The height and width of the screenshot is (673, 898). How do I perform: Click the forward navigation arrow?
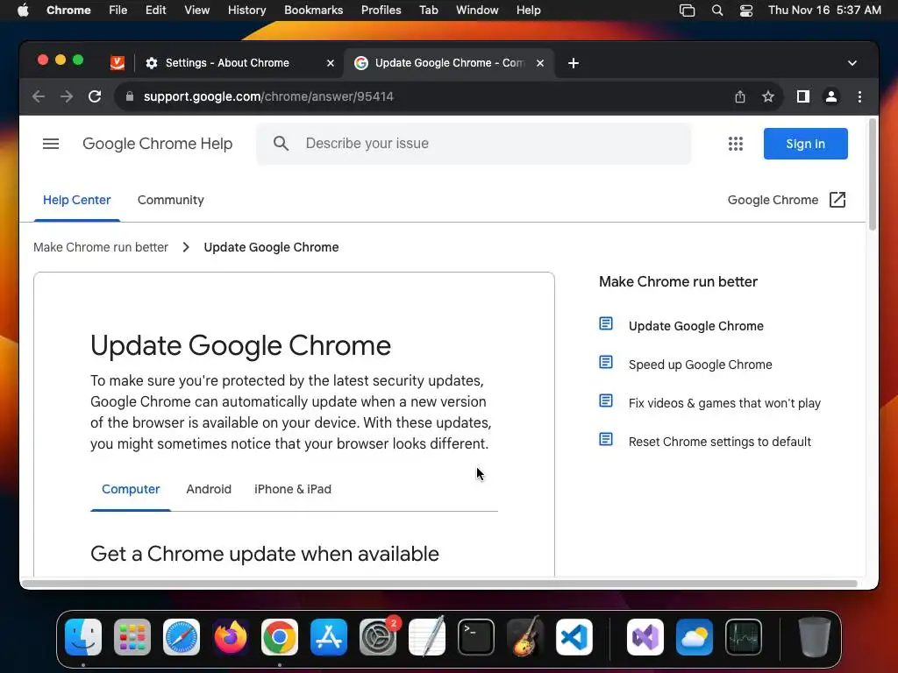[x=67, y=96]
